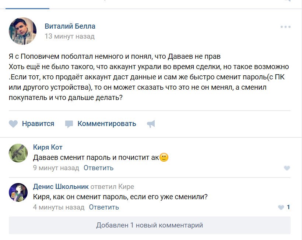This screenshot has height=240, width=302.
Task: Click Ответить under Денис Школьник's comment
Action: click(104, 207)
